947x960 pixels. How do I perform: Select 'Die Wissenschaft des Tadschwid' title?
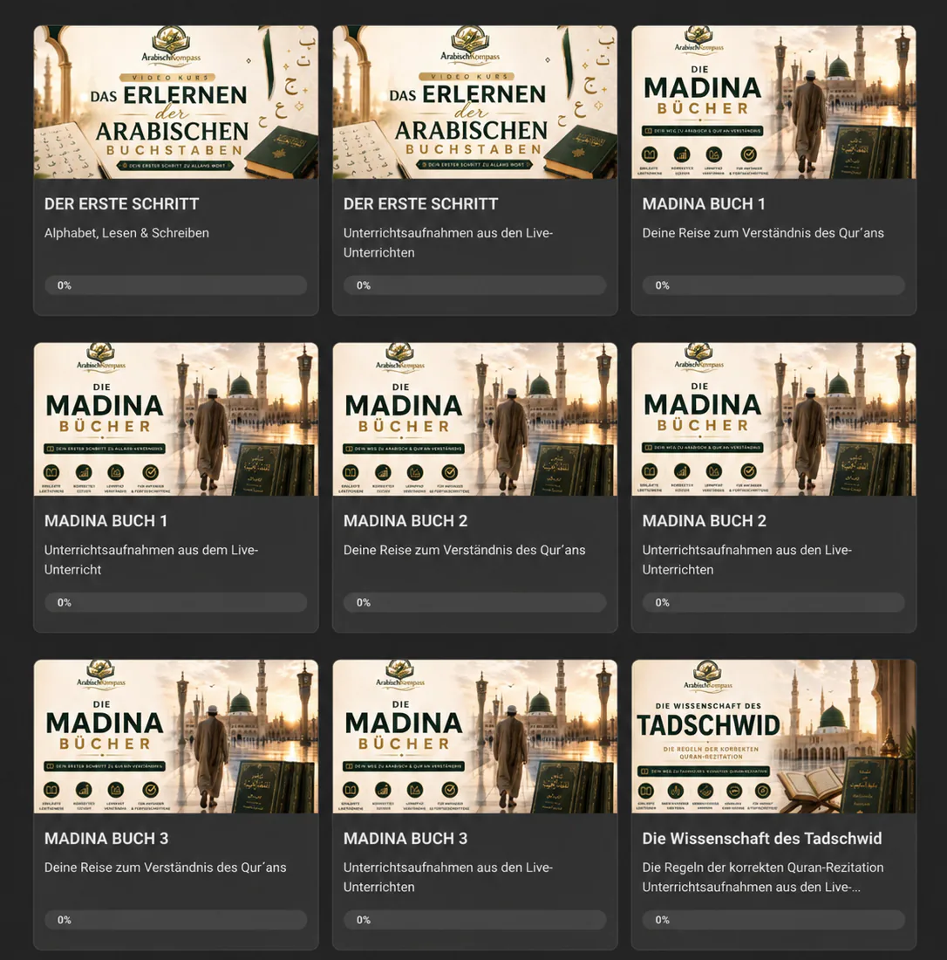point(762,838)
